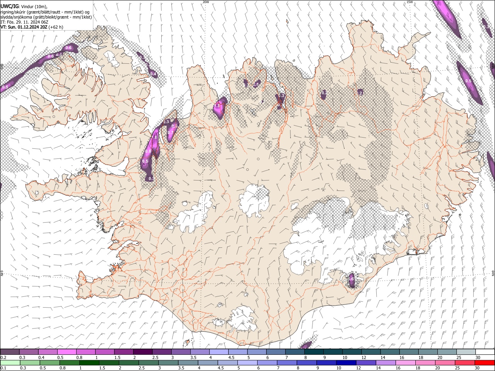This screenshot has width=495, height=371.
Task: Select the darkest green rain swatch at 1
Action: click(89, 362)
